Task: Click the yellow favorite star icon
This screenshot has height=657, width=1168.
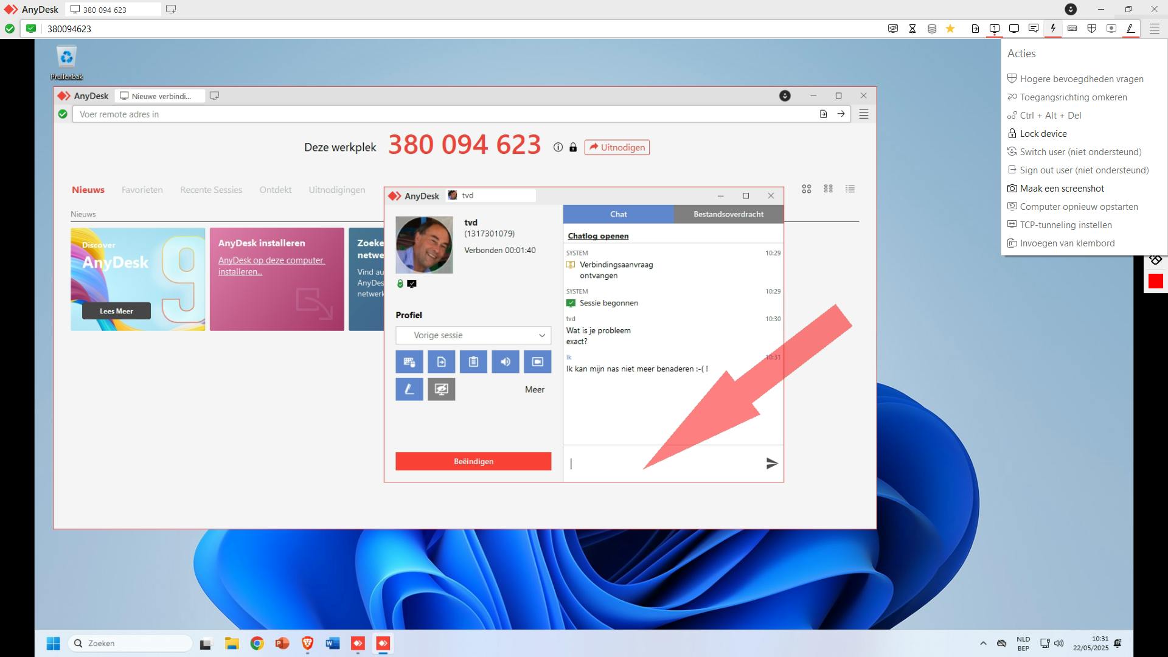Action: [x=950, y=29]
